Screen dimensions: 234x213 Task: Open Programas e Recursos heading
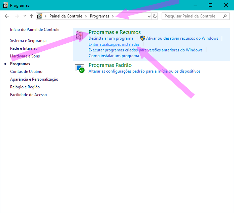(x=114, y=32)
